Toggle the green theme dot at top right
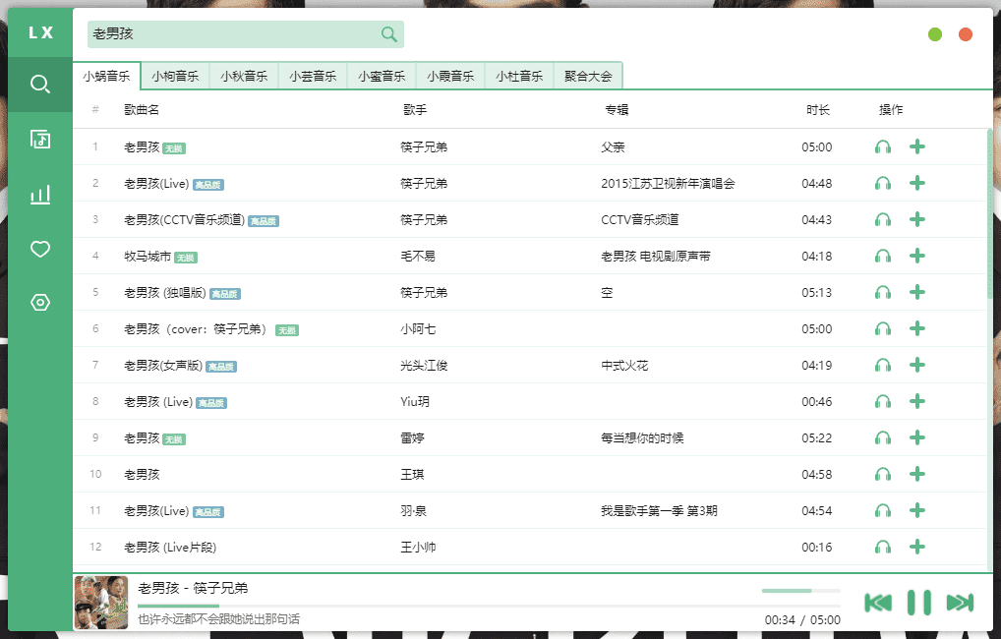The image size is (1001, 639). pos(934,33)
